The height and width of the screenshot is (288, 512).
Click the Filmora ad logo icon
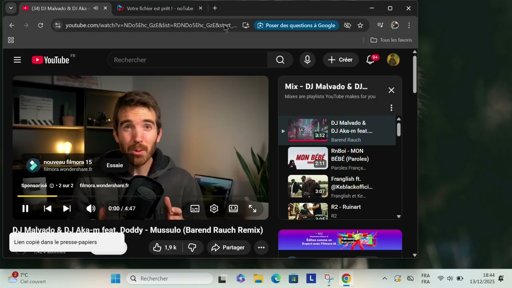click(33, 165)
